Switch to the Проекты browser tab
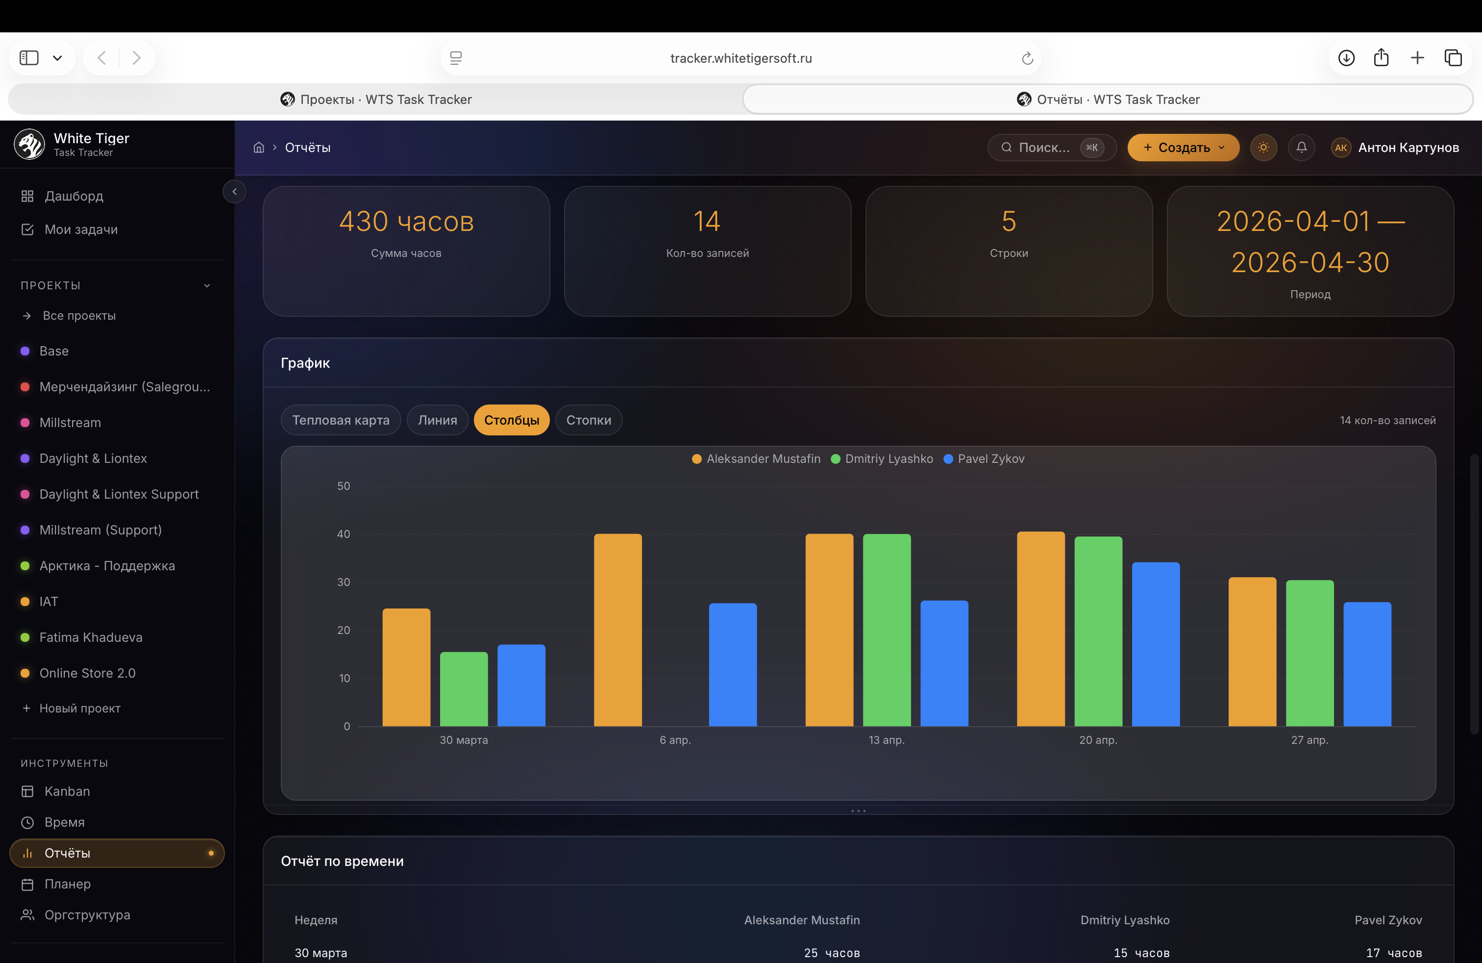Screen dimensions: 1482x963 376,99
